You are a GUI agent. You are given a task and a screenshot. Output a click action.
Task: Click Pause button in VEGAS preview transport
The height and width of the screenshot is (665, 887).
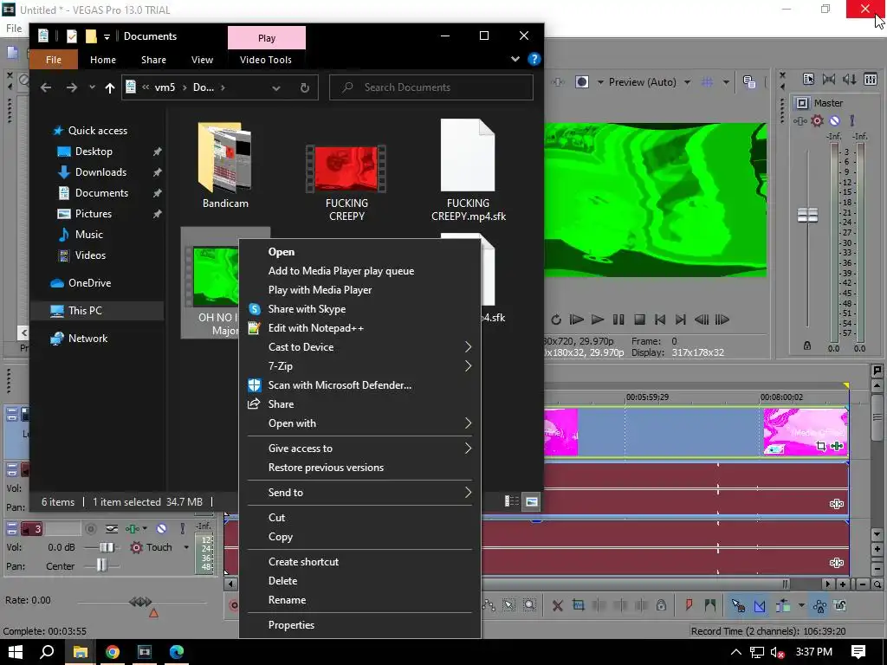click(x=618, y=320)
